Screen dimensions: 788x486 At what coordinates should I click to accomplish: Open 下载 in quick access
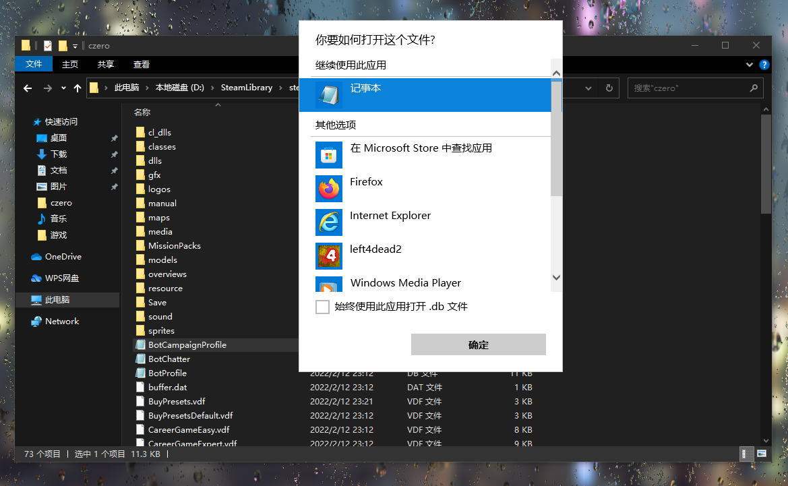(x=58, y=154)
